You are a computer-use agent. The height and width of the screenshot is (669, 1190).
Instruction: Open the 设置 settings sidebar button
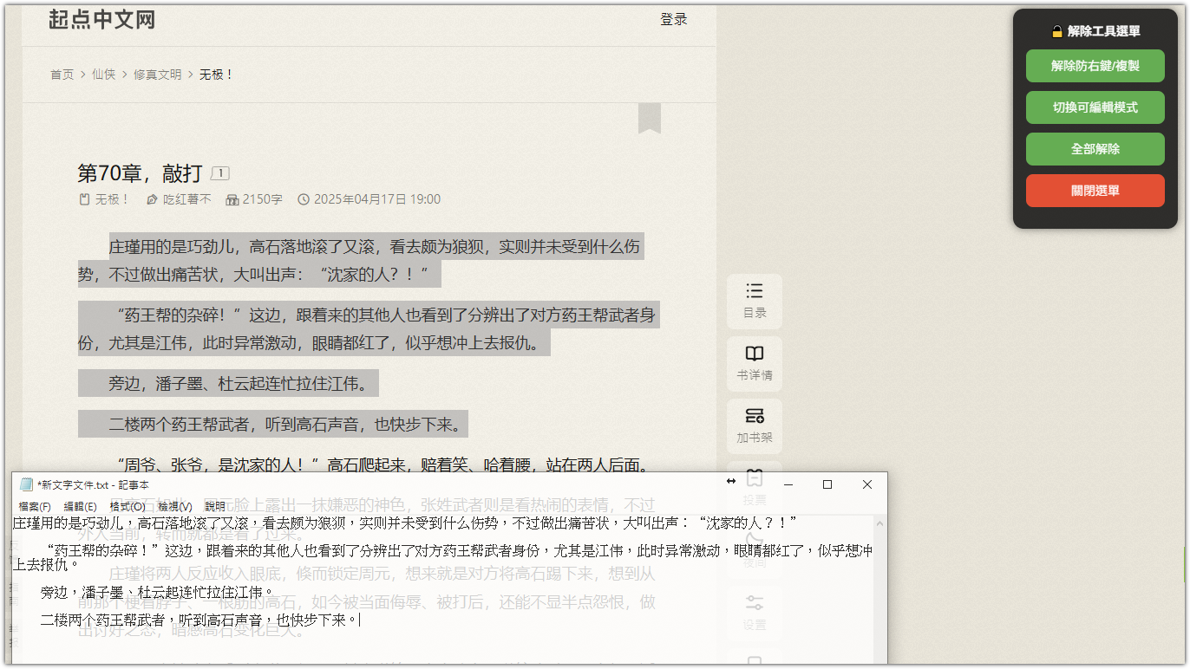755,612
